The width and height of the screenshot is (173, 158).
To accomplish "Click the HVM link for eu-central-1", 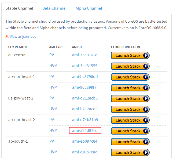I will 53,66.
